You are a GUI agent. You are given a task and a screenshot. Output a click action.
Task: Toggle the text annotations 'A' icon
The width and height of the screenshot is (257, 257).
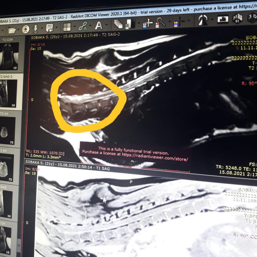99,25
